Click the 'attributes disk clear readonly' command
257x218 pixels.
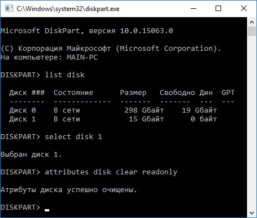[111, 172]
